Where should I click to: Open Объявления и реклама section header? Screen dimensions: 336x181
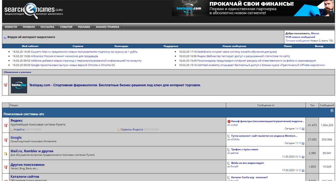[17, 72]
